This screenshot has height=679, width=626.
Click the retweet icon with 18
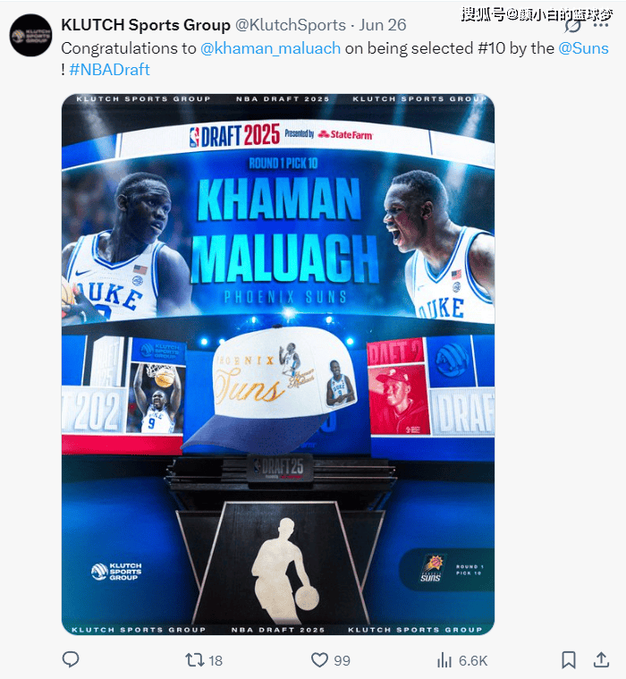point(194,660)
